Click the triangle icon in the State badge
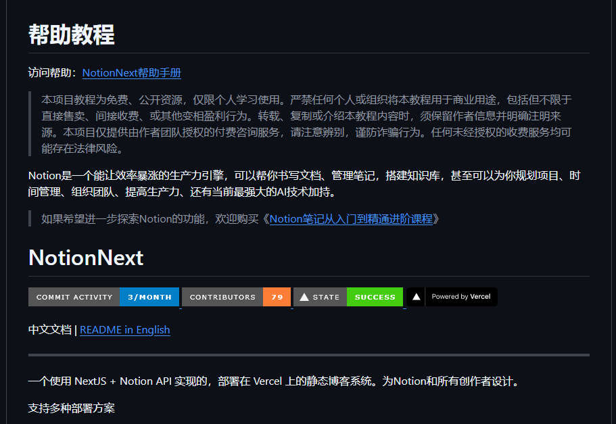The height and width of the screenshot is (424, 616). (x=304, y=297)
